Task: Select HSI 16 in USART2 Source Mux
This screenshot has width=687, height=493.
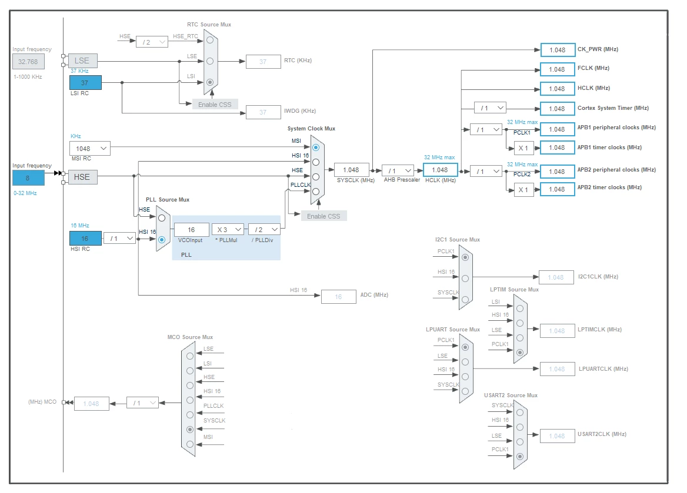Action: click(519, 427)
